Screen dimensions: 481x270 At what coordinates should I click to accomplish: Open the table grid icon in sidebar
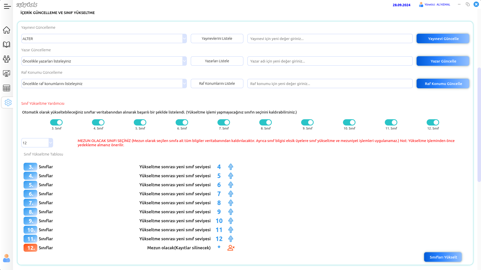[7, 88]
